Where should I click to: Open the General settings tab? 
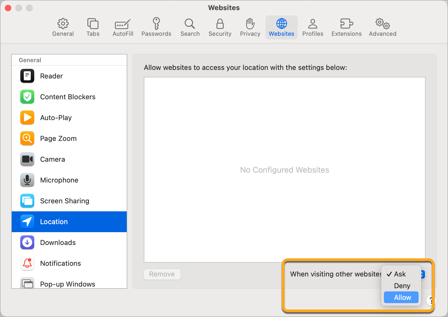(63, 27)
